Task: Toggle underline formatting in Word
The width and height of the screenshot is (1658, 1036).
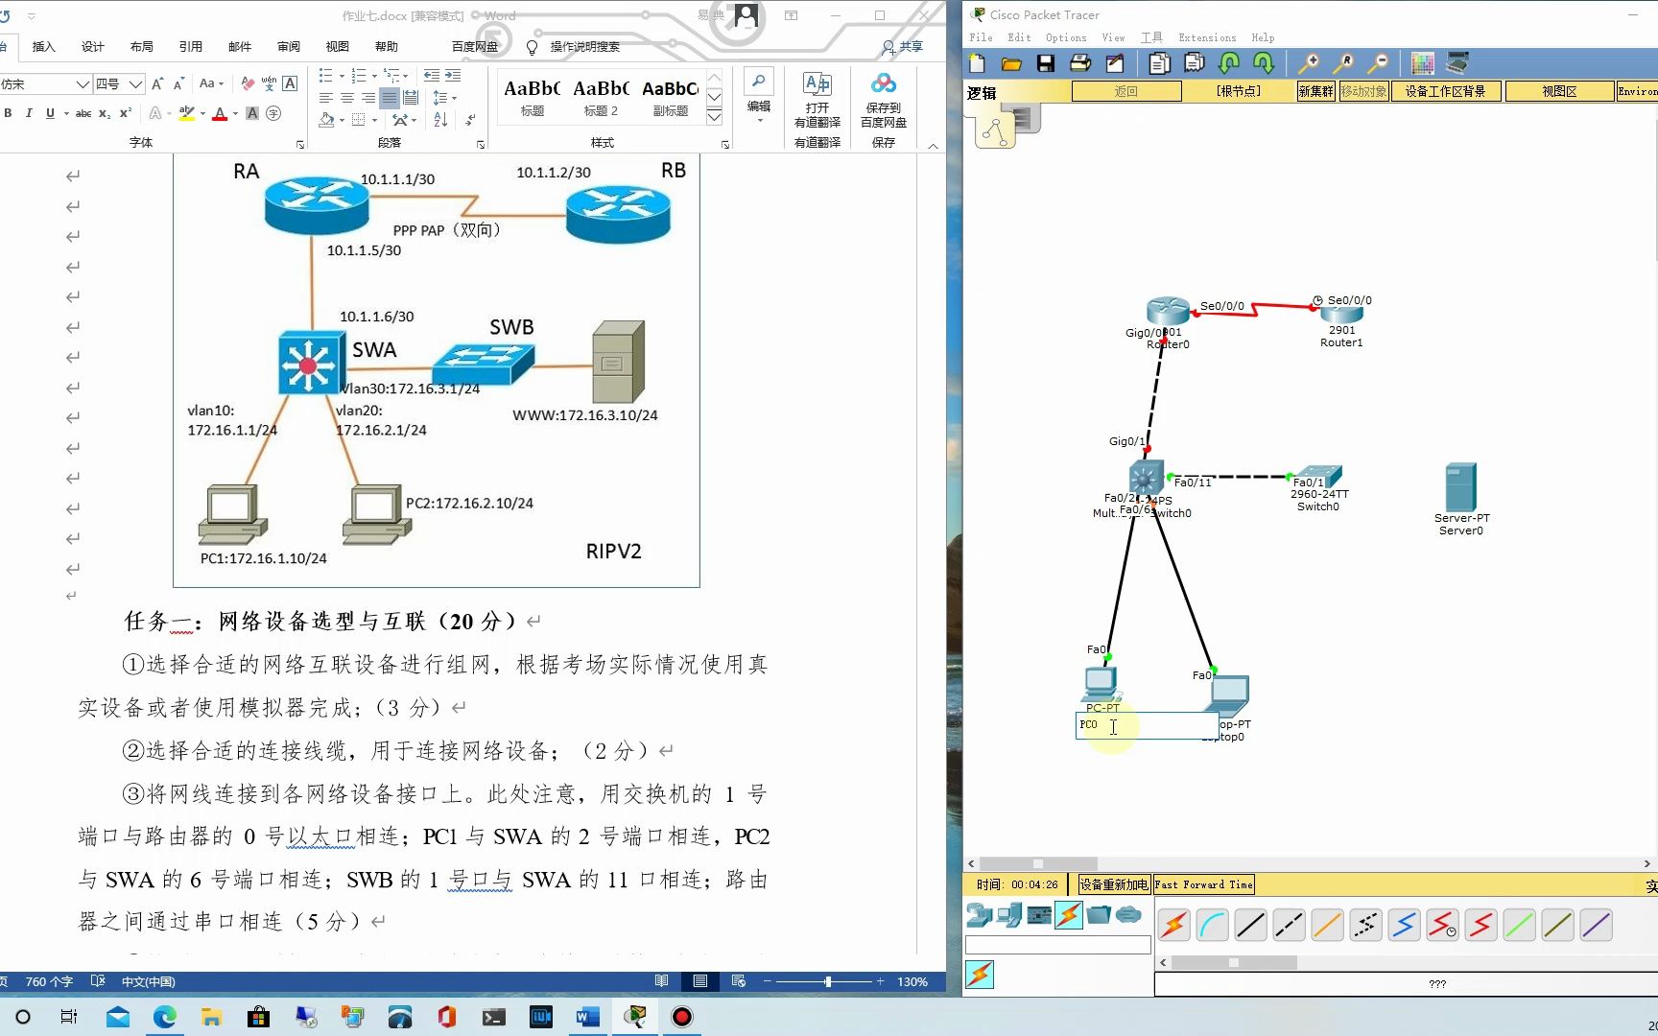Action: coord(50,113)
